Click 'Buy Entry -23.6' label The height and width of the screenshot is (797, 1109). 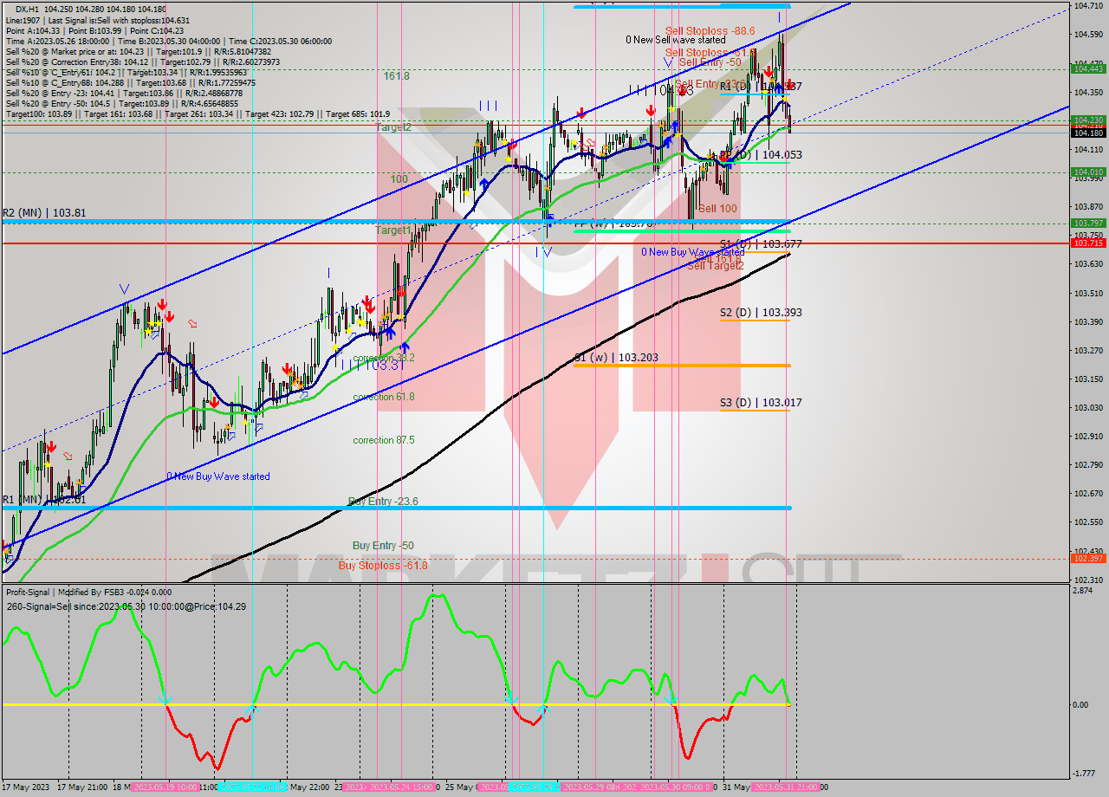383,502
